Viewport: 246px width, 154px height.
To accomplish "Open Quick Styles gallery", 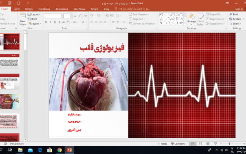I will tap(201, 19).
